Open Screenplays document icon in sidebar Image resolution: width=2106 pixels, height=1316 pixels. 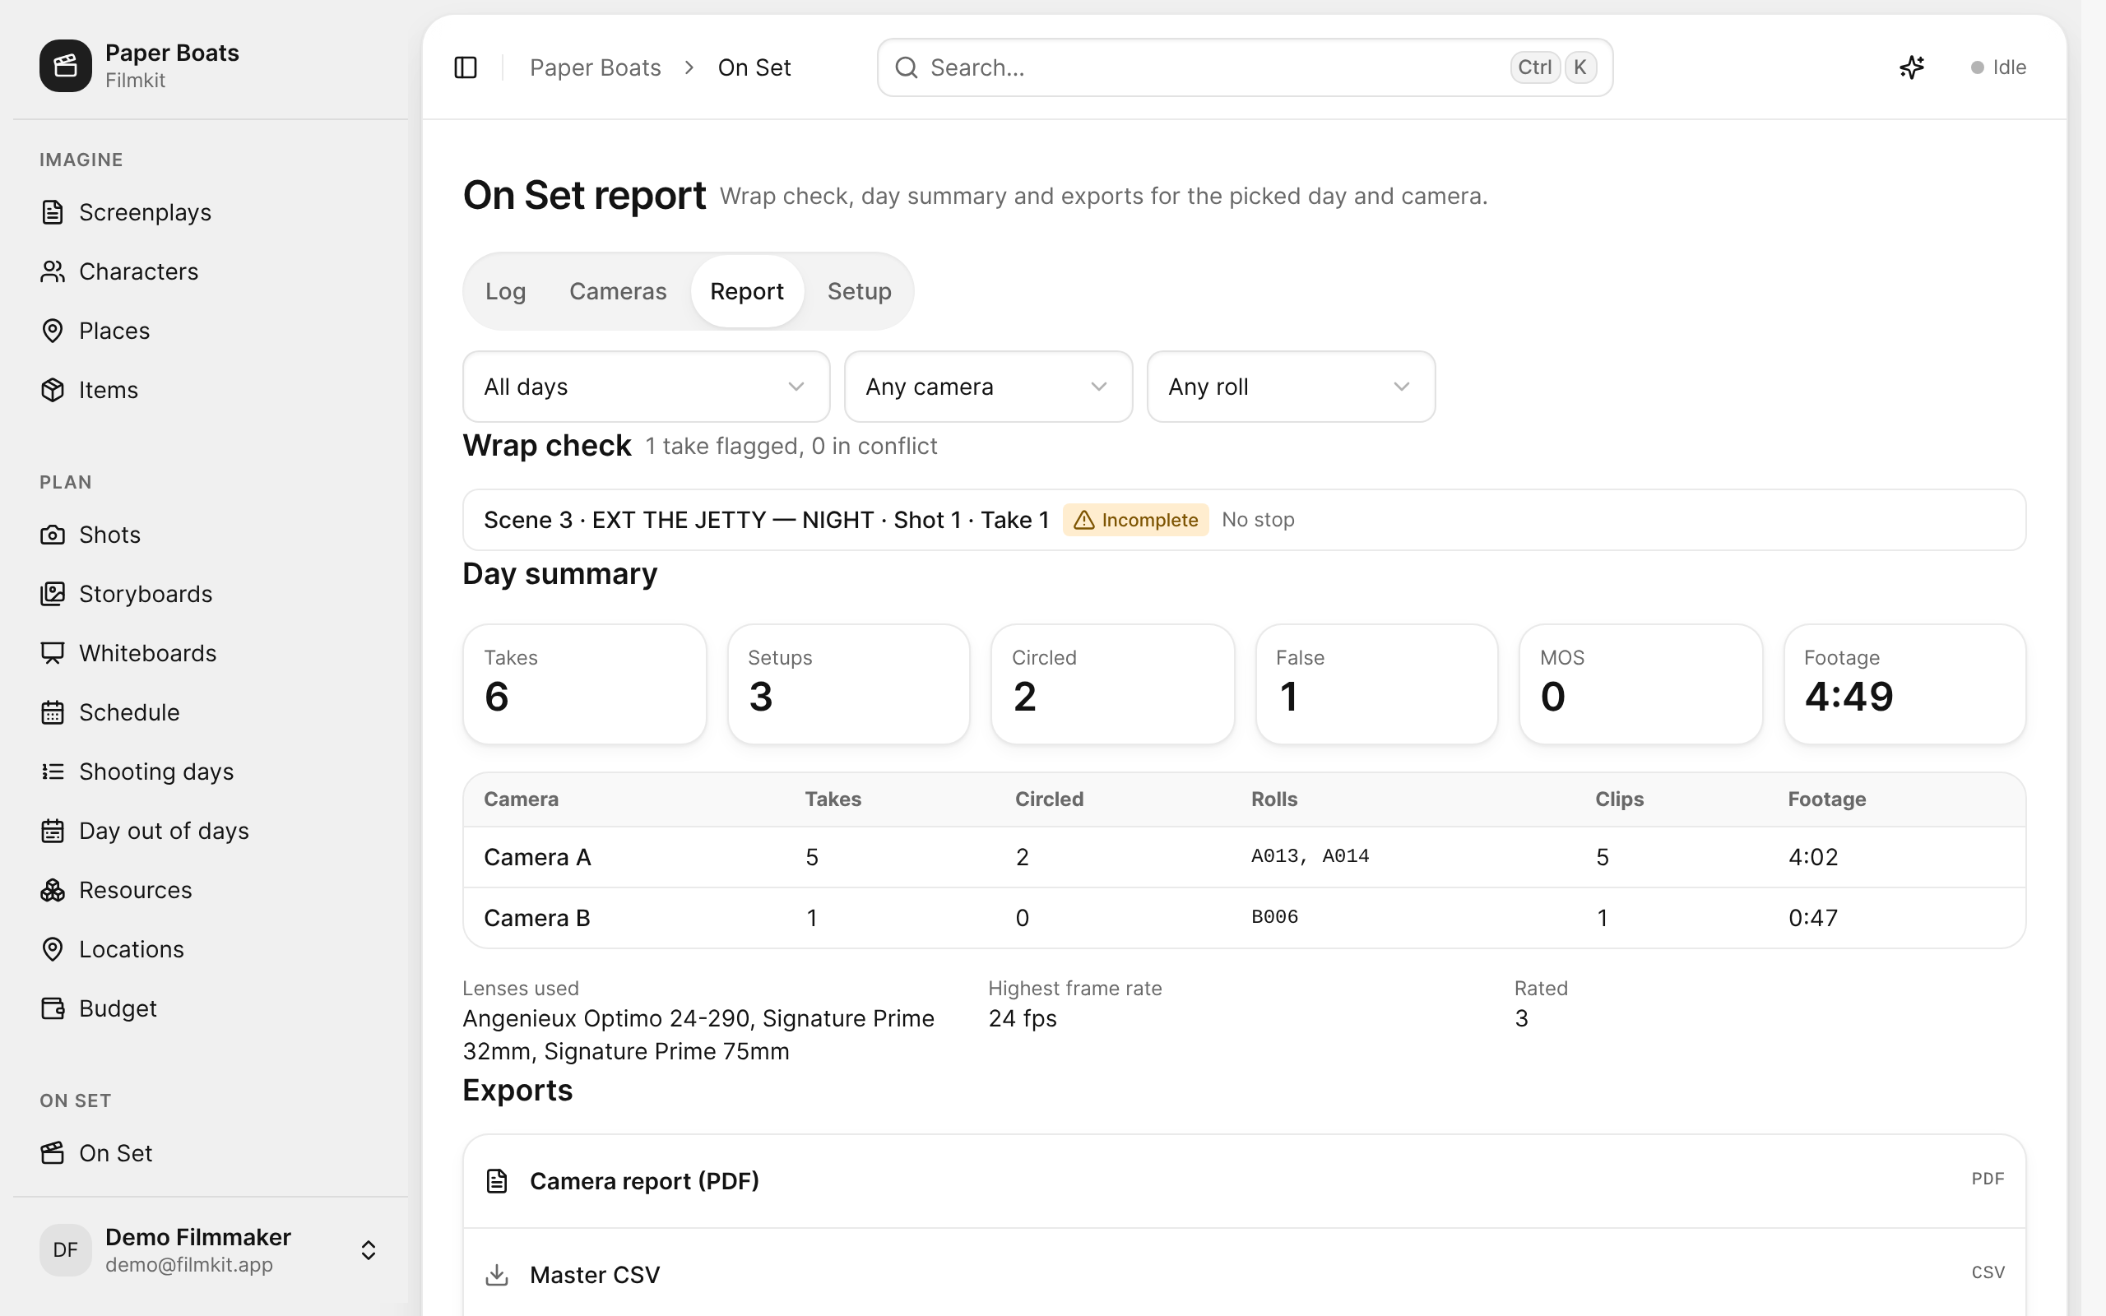pyautogui.click(x=52, y=212)
